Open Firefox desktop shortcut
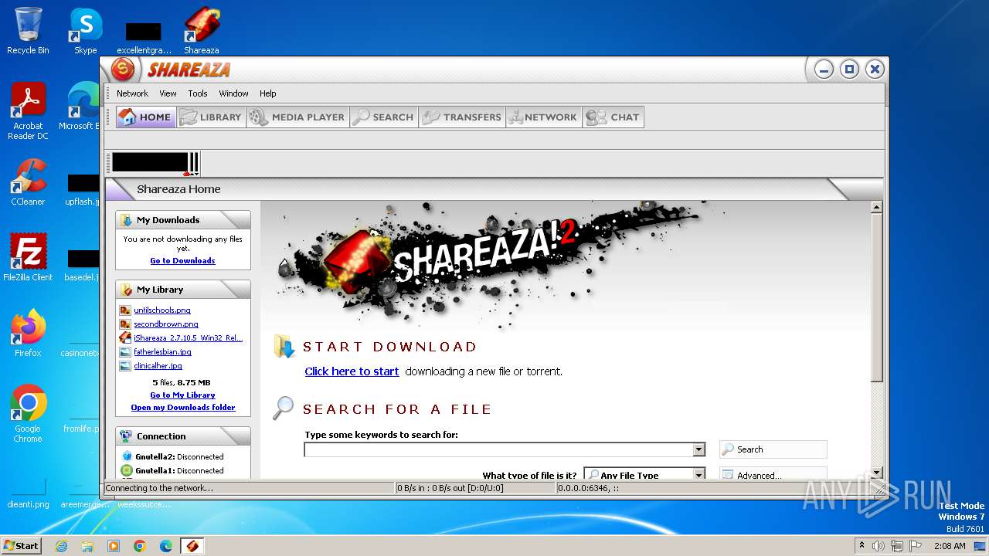The width and height of the screenshot is (989, 556). [28, 334]
